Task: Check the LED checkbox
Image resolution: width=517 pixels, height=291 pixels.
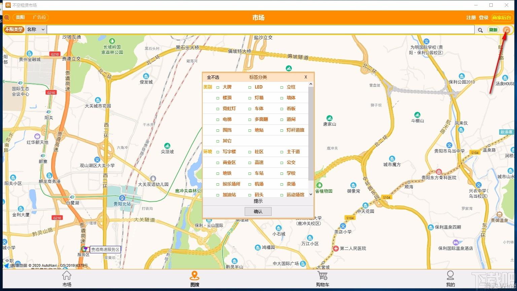Action: [250, 87]
